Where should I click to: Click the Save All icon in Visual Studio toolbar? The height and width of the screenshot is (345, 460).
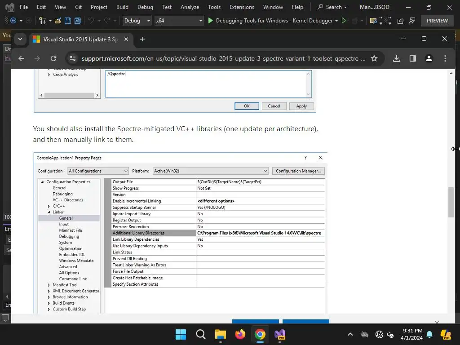tap(77, 21)
